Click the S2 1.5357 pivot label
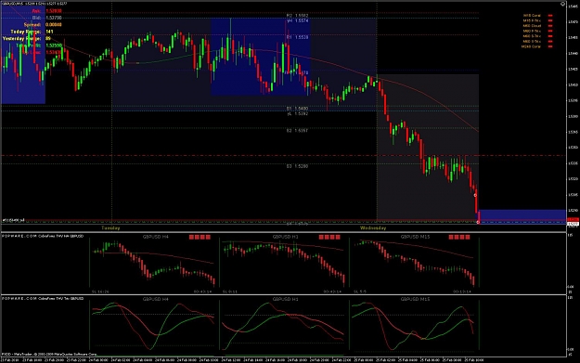580x363 pixels. pos(297,131)
